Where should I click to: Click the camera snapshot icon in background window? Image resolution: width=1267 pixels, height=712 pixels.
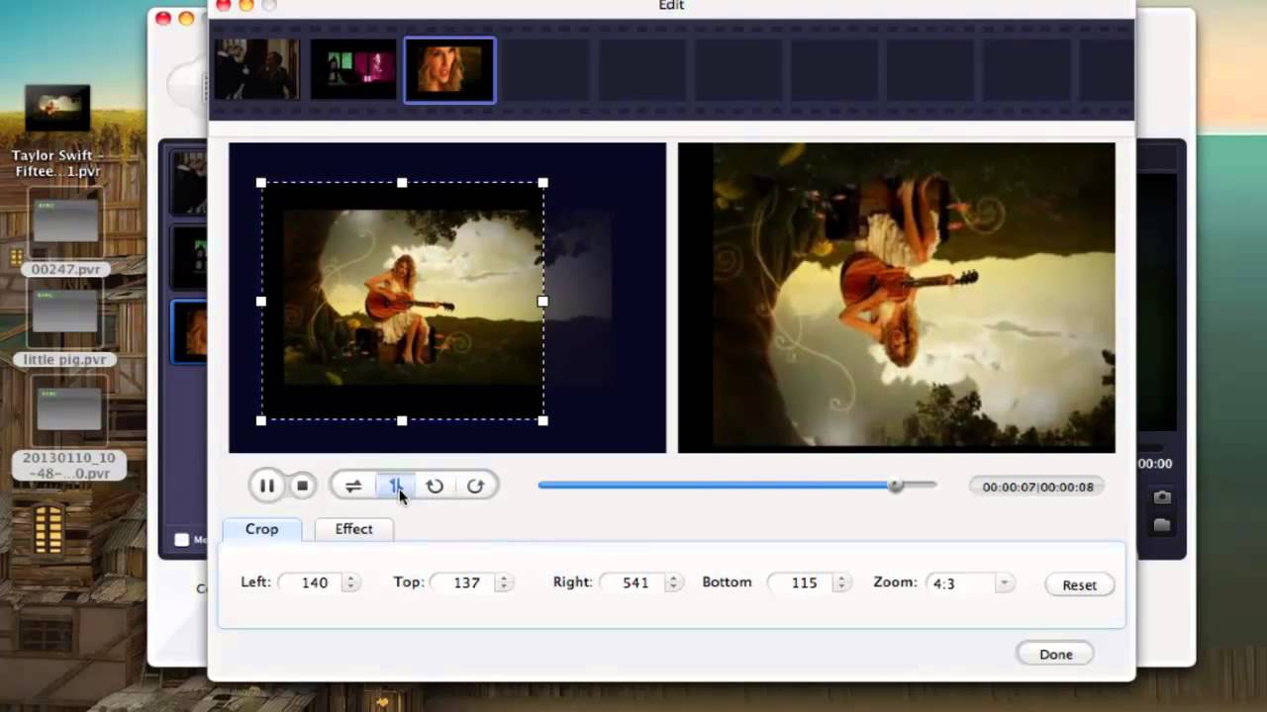1162,496
